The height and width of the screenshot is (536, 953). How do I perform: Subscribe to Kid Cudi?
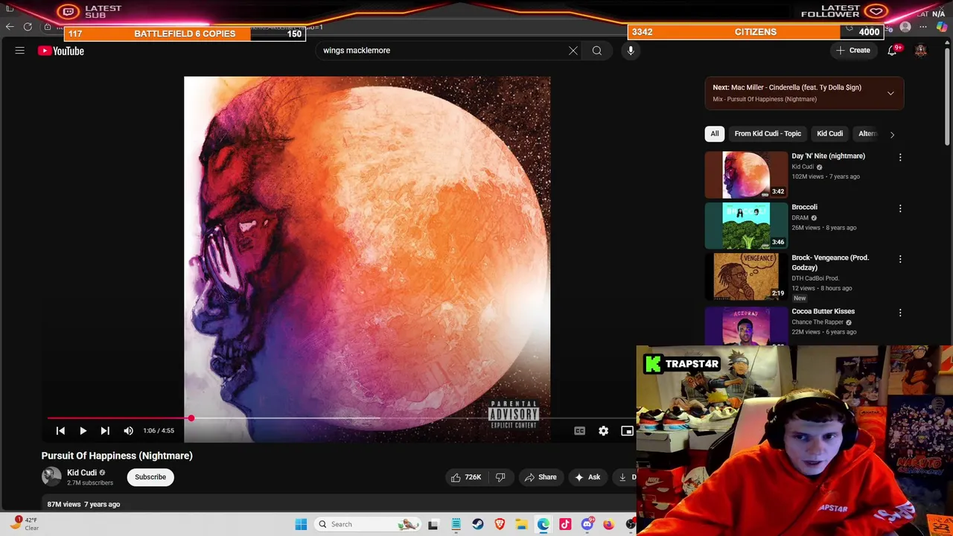click(x=150, y=477)
